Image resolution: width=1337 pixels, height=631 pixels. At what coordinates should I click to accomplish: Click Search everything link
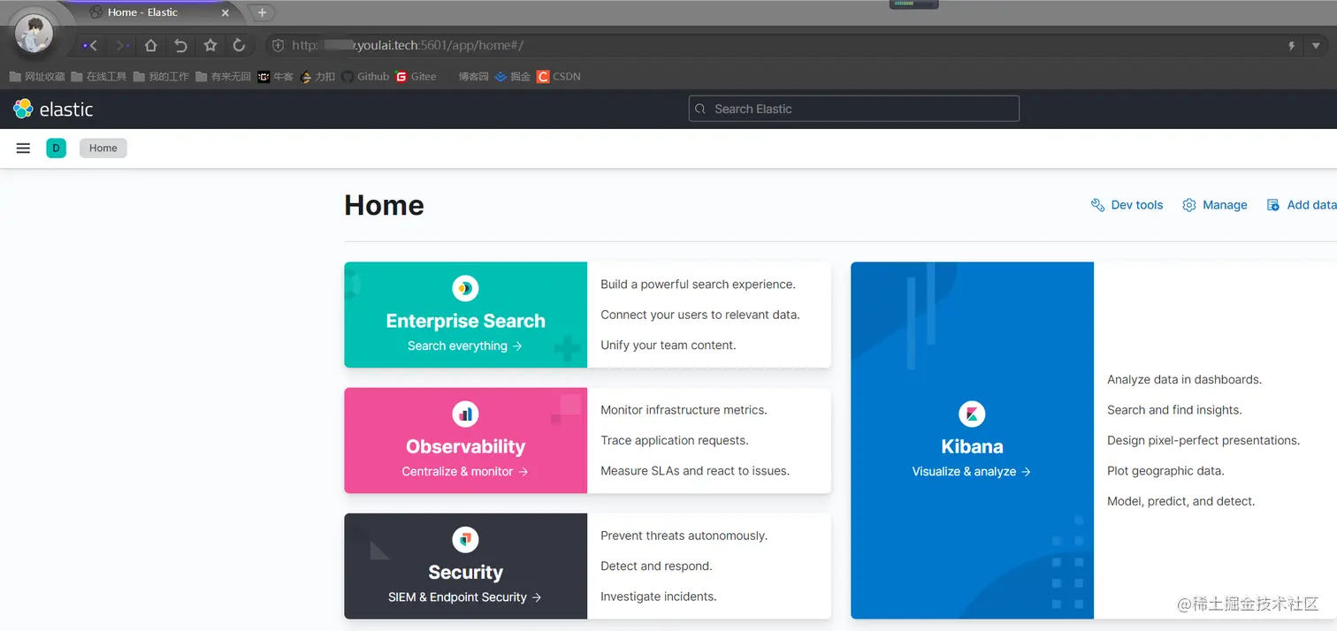pos(465,346)
